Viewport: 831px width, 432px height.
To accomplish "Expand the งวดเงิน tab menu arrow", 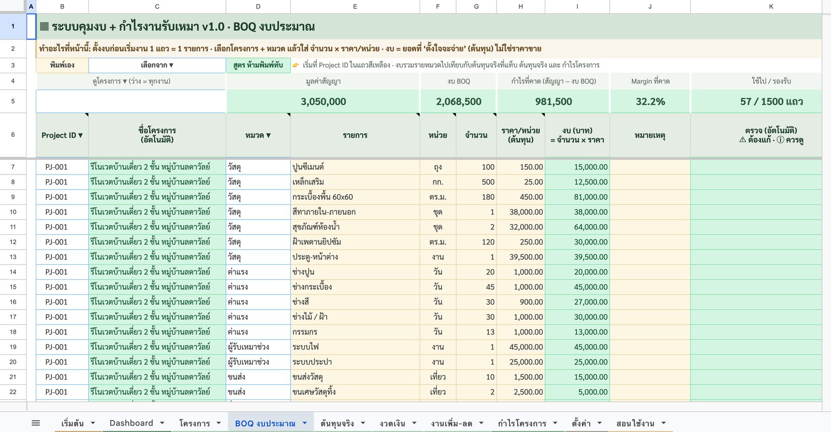I will (x=414, y=423).
